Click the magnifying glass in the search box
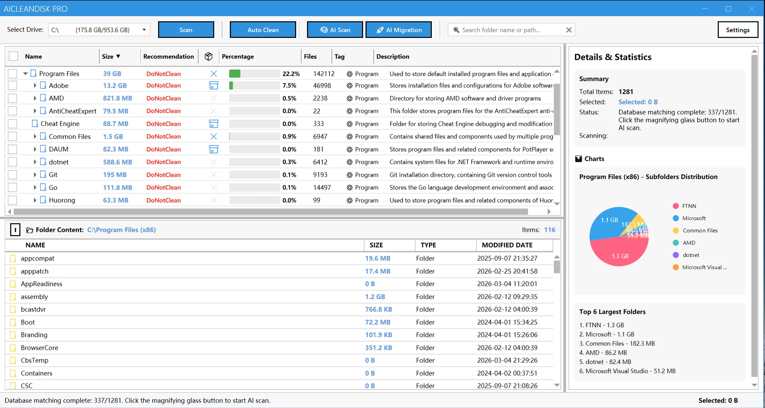The image size is (765, 408). point(456,30)
